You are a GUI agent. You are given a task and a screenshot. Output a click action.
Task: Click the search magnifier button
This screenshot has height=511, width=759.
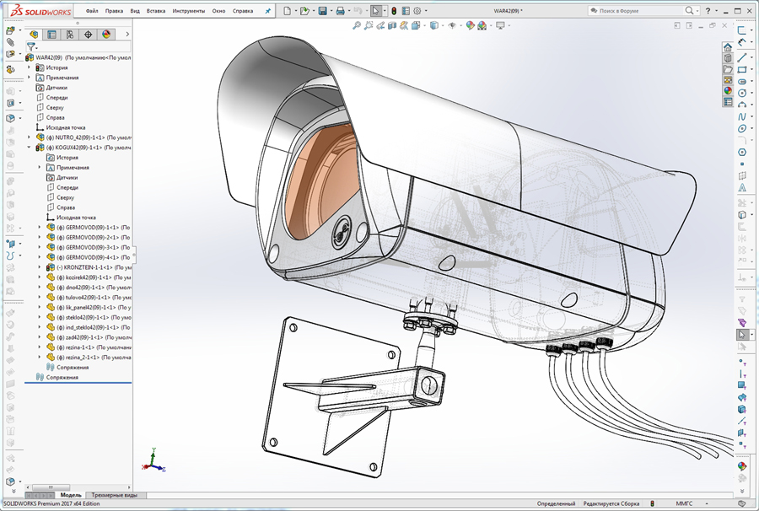pyautogui.click(x=689, y=11)
